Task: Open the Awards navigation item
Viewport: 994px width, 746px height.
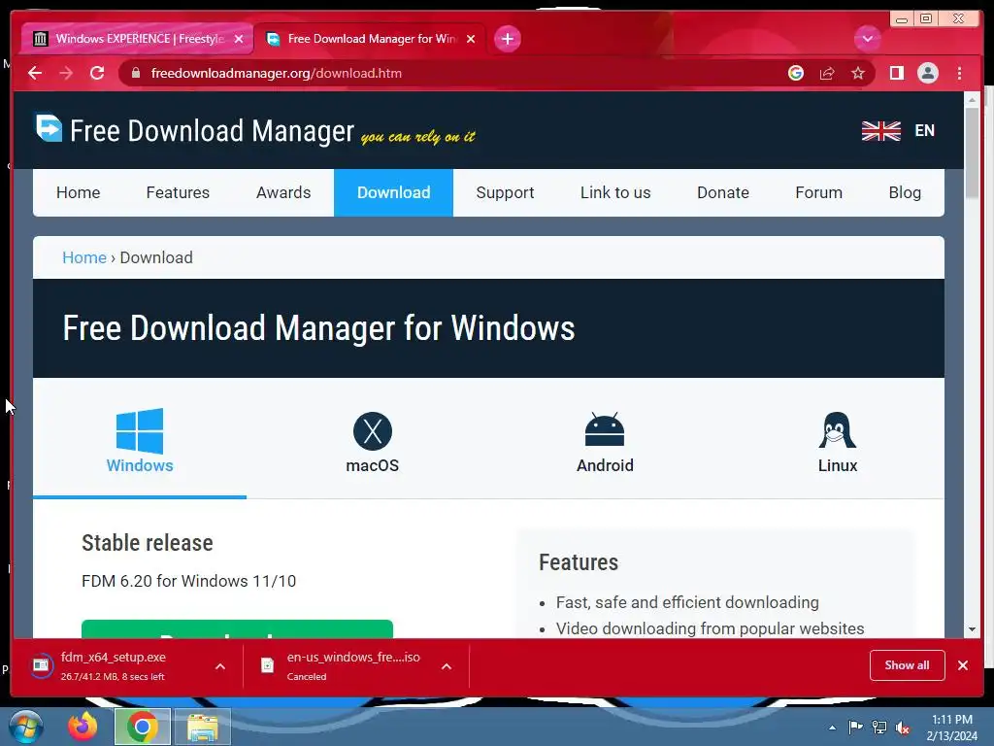Action: click(283, 192)
